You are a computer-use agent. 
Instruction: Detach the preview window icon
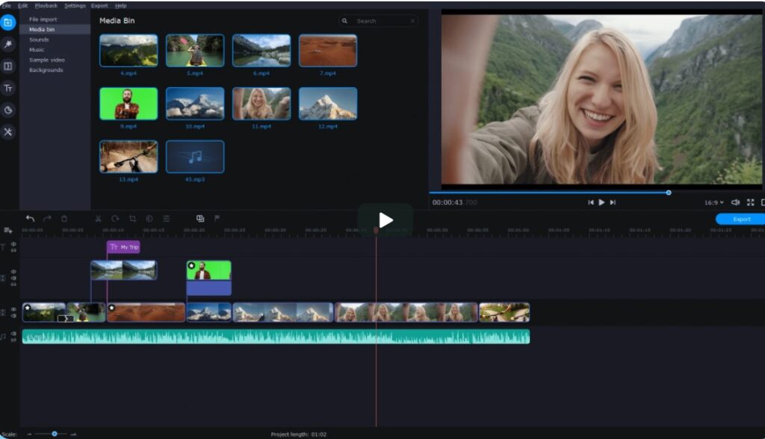click(763, 202)
